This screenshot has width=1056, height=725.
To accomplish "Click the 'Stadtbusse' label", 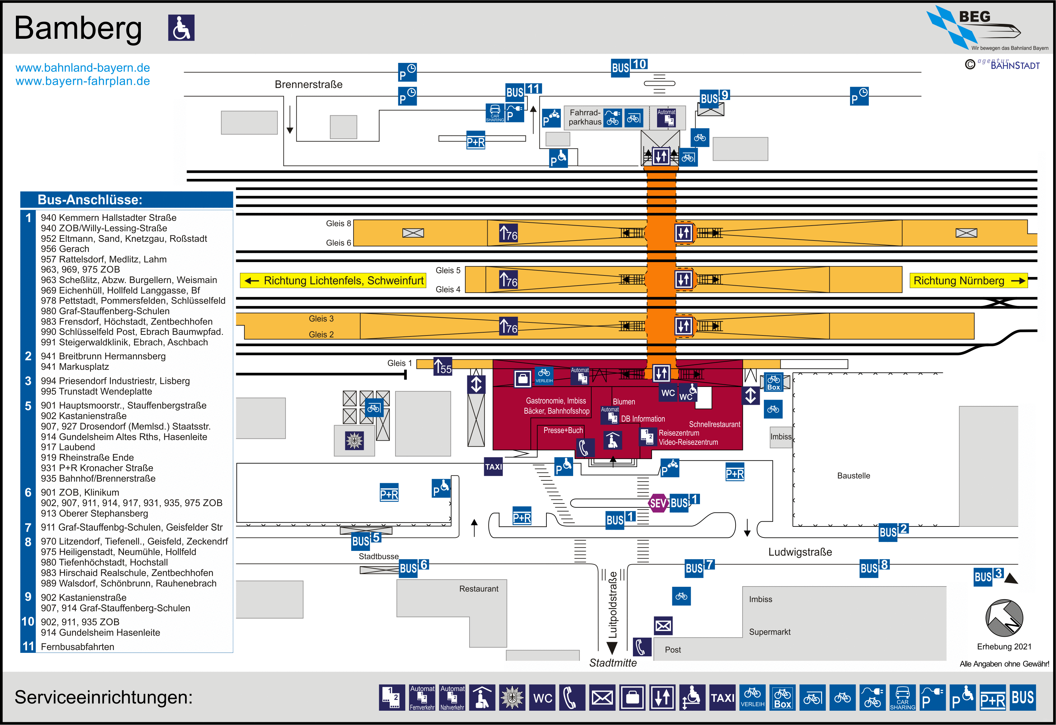I will pos(379,557).
